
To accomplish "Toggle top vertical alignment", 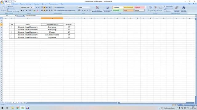I will tap(42, 7).
